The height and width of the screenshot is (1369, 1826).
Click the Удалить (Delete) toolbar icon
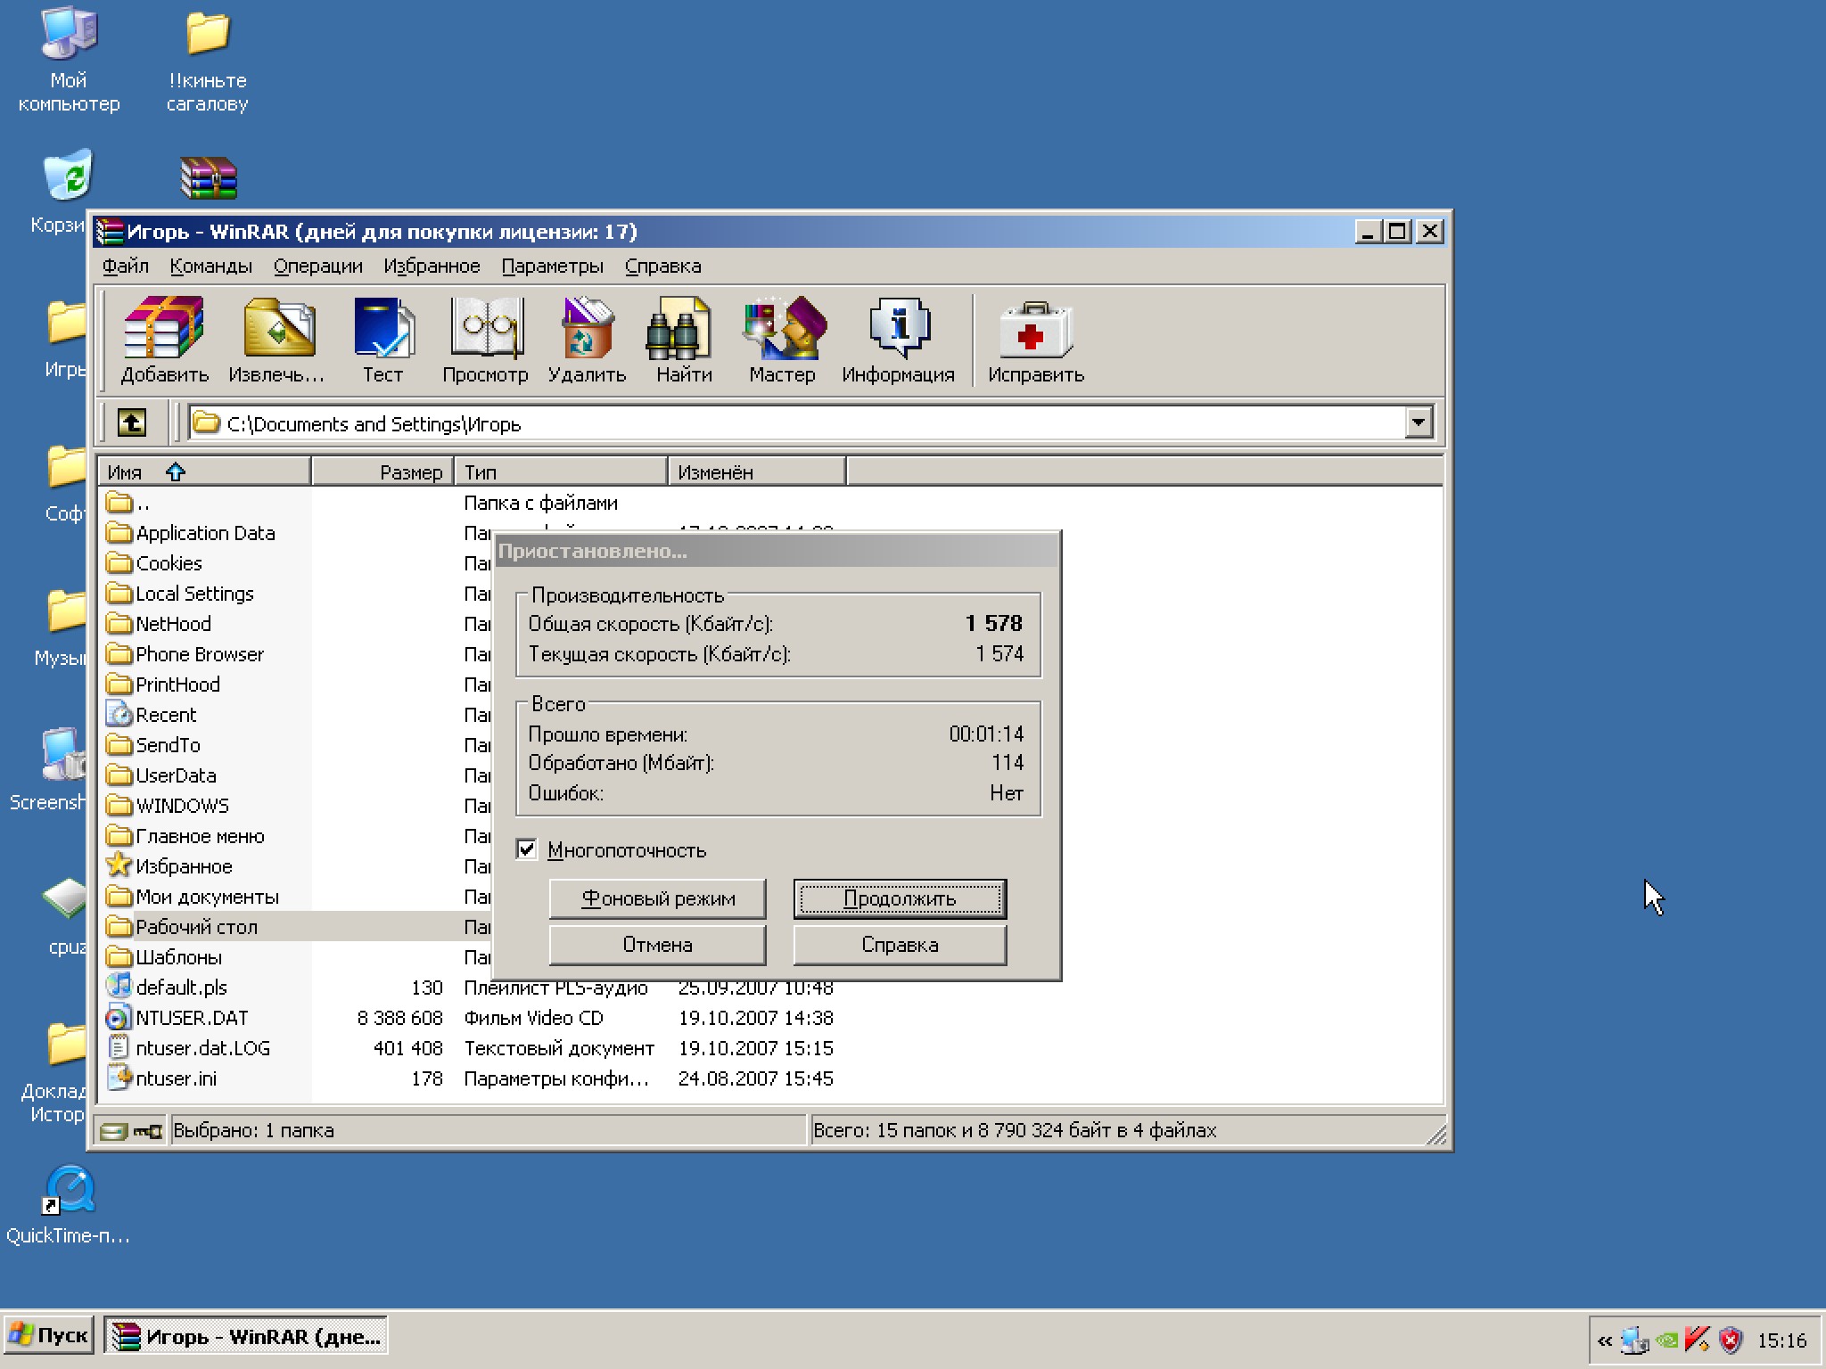[587, 340]
